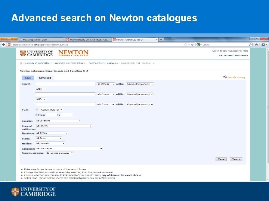This screenshot has width=269, height=201.
Task: Open second row Keyword (anywhere) dropdown
Action: tap(140, 94)
